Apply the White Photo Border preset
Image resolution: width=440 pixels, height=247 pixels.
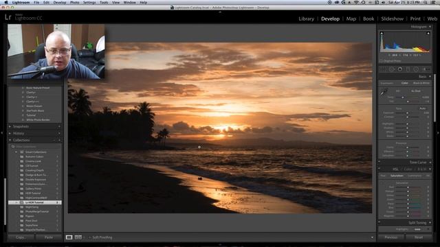tap(38, 120)
